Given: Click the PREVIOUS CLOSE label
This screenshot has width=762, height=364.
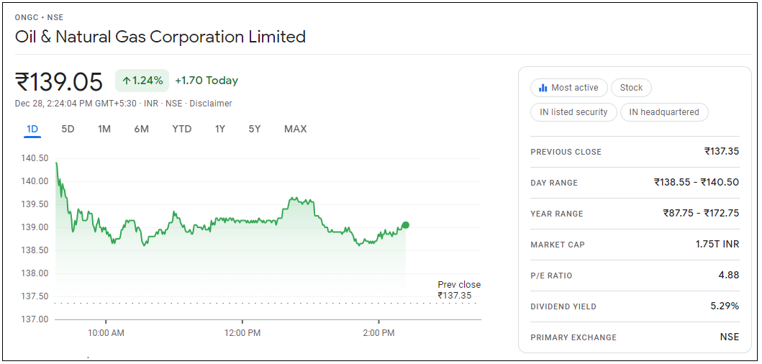Looking at the screenshot, I should pyautogui.click(x=566, y=152).
